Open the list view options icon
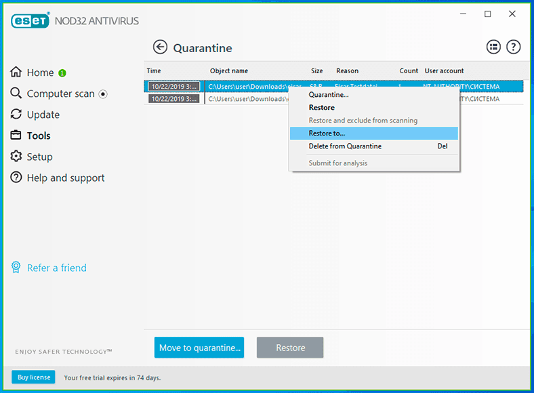 [493, 47]
